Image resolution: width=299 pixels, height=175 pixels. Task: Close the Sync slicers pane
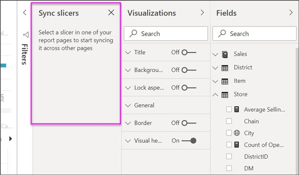(111, 12)
